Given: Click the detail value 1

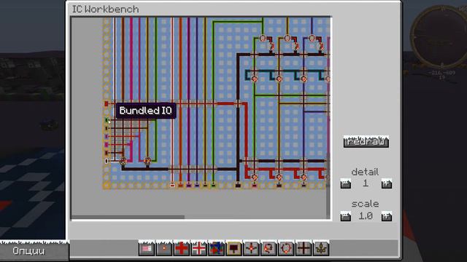Looking at the screenshot, I should pos(366,183).
